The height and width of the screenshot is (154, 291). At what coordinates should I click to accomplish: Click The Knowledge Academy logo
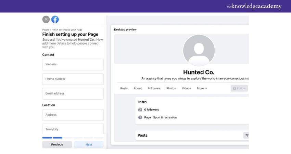point(254,6)
